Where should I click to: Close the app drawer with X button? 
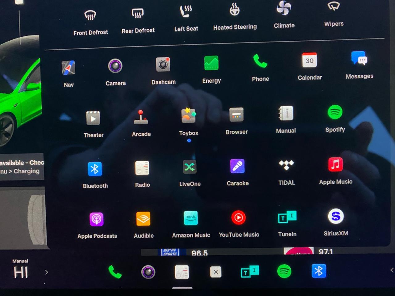pos(215,272)
